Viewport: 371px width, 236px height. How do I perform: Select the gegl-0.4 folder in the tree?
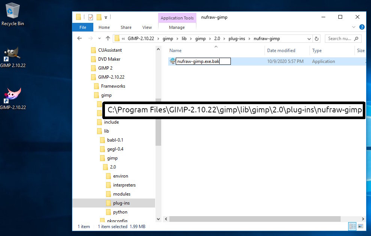click(x=115, y=149)
